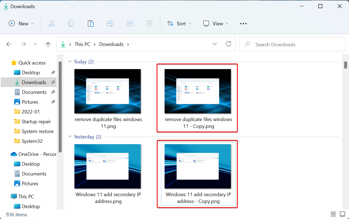Click the Rename icon in toolbar

click(x=110, y=24)
